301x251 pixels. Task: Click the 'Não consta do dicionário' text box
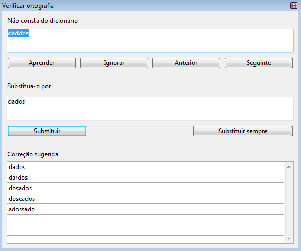tap(150, 41)
